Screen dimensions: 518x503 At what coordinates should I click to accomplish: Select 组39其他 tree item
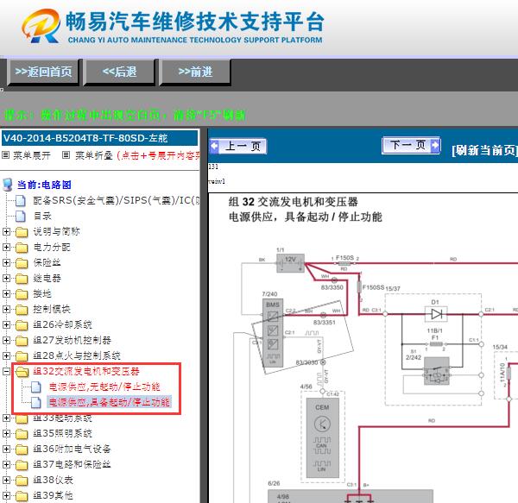point(54,495)
